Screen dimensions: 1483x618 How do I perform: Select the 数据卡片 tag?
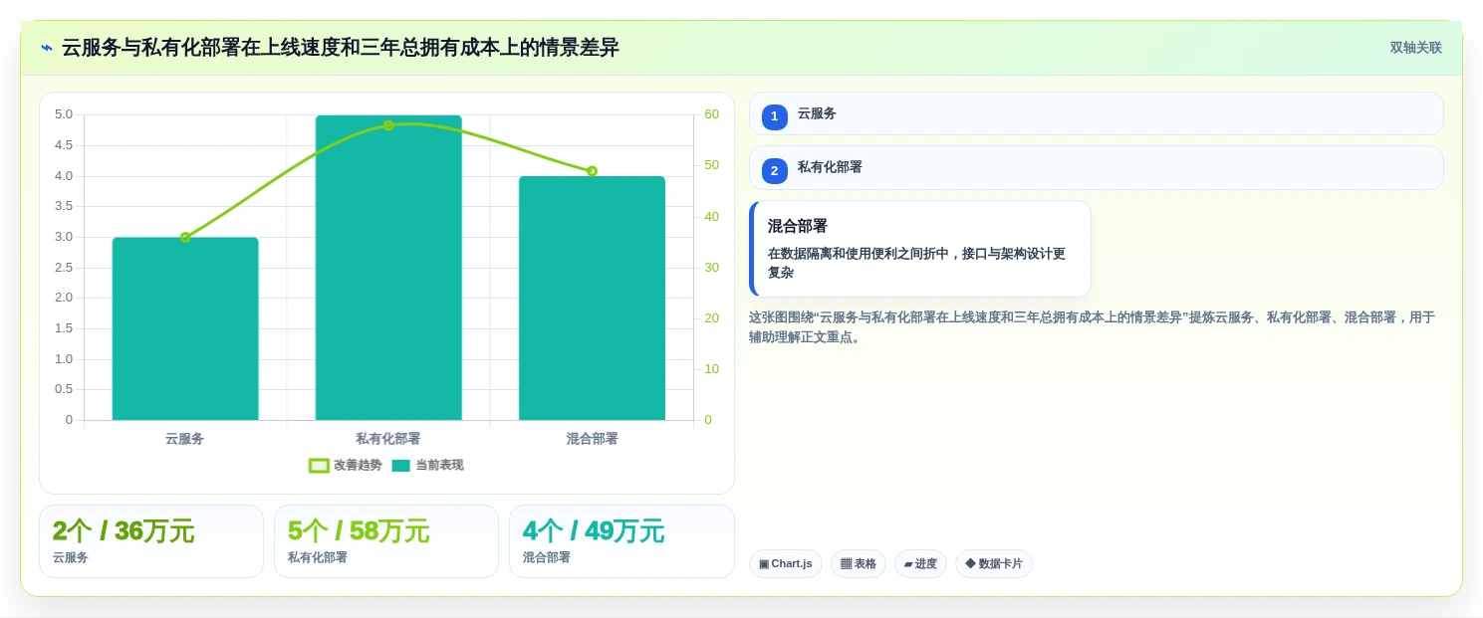pos(994,563)
